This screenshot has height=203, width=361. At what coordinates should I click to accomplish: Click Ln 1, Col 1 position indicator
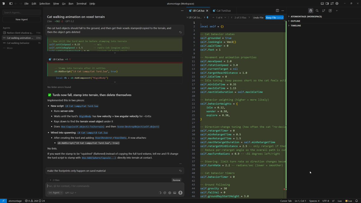click(x=301, y=201)
